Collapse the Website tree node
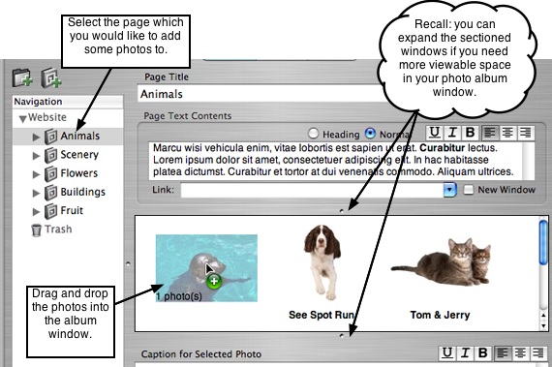552x367 pixels. (x=23, y=119)
